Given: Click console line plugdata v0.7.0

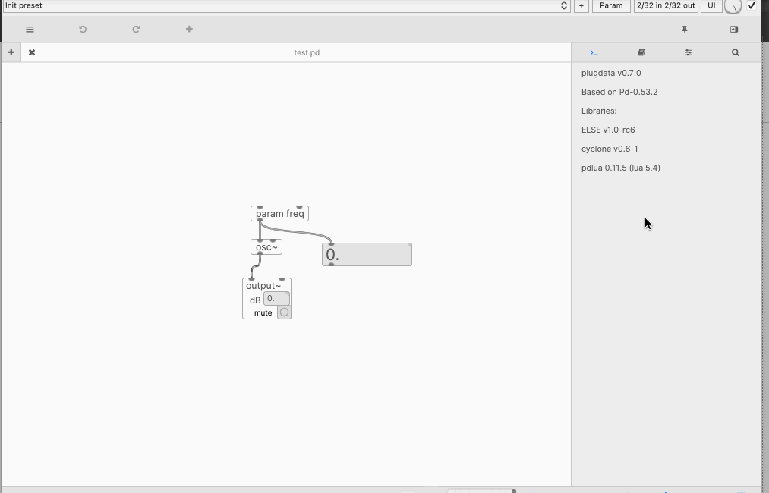Looking at the screenshot, I should click(611, 73).
